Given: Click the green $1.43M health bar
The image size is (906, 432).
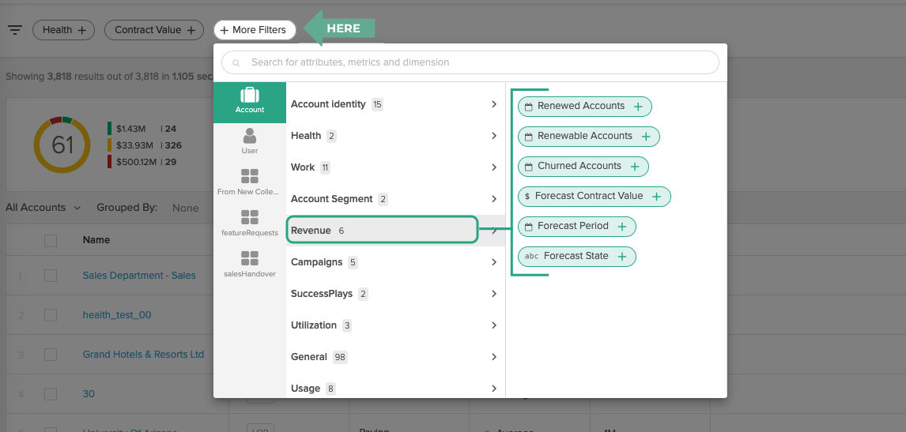Looking at the screenshot, I should point(110,129).
